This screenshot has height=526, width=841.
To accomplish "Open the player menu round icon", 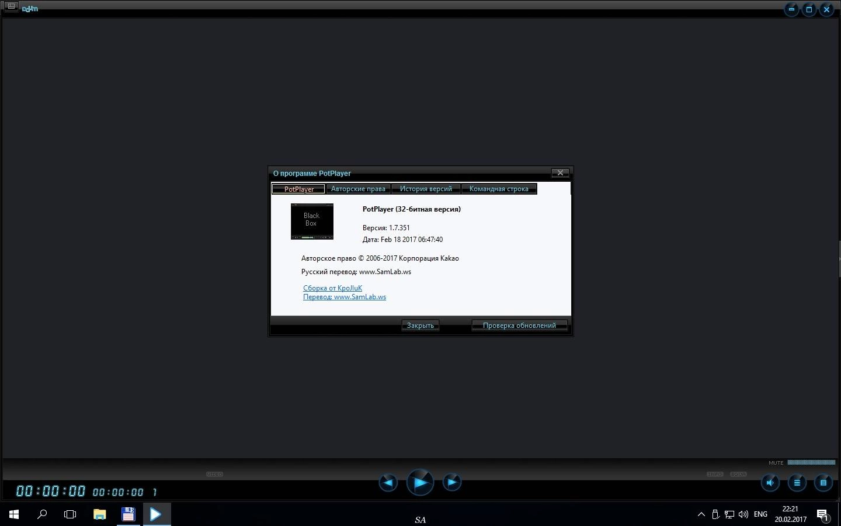I will click(x=797, y=483).
